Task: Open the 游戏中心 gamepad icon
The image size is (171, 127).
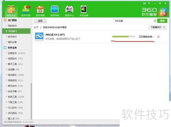Action: [69, 11]
